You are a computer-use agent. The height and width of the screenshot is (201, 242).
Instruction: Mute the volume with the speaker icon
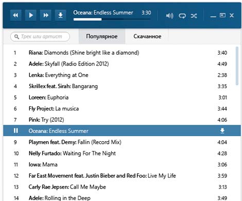point(169,16)
